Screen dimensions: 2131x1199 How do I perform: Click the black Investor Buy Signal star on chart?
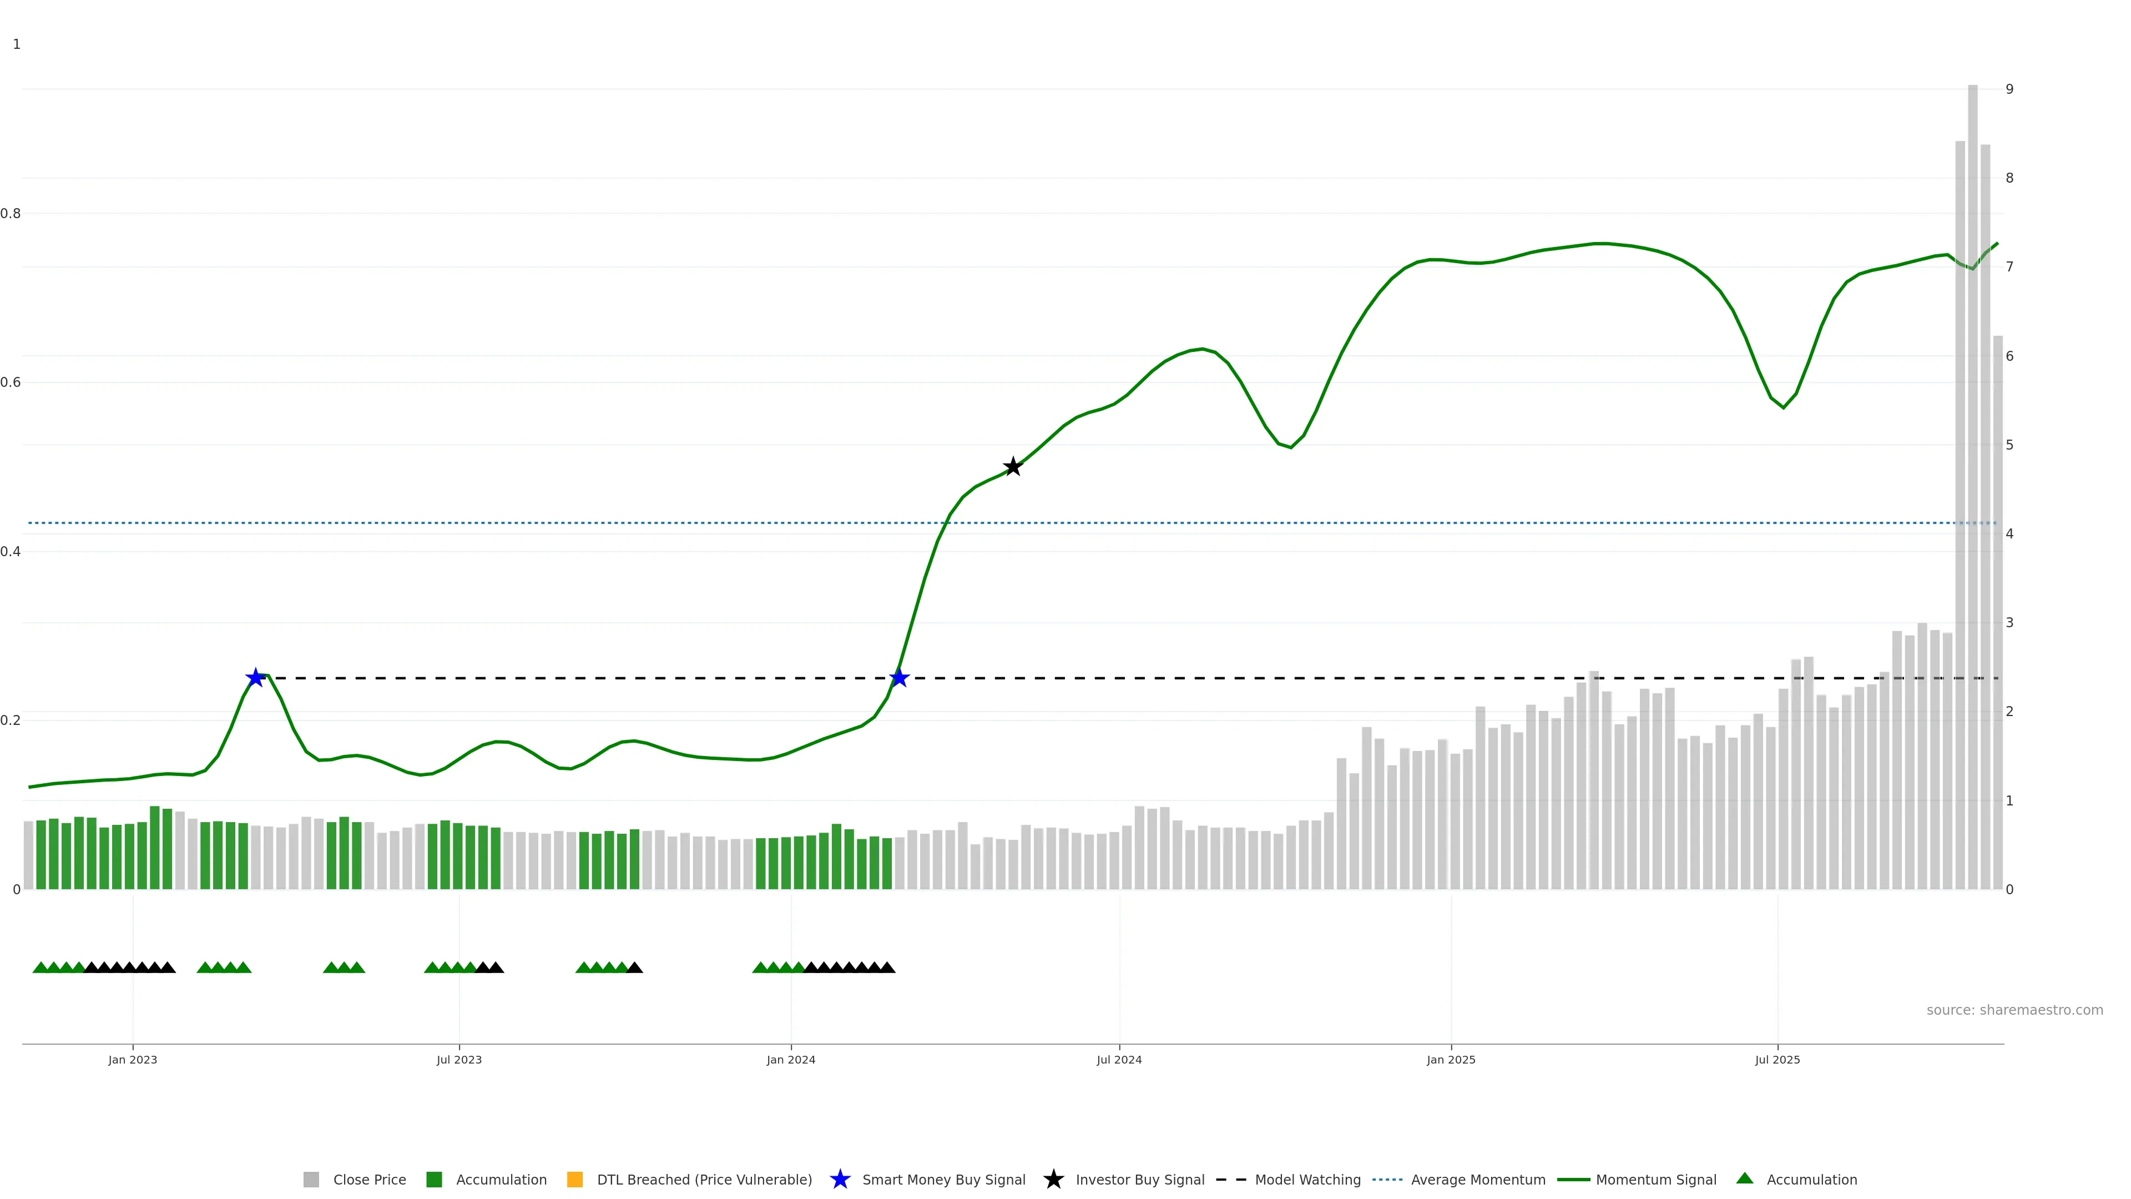(x=1013, y=467)
